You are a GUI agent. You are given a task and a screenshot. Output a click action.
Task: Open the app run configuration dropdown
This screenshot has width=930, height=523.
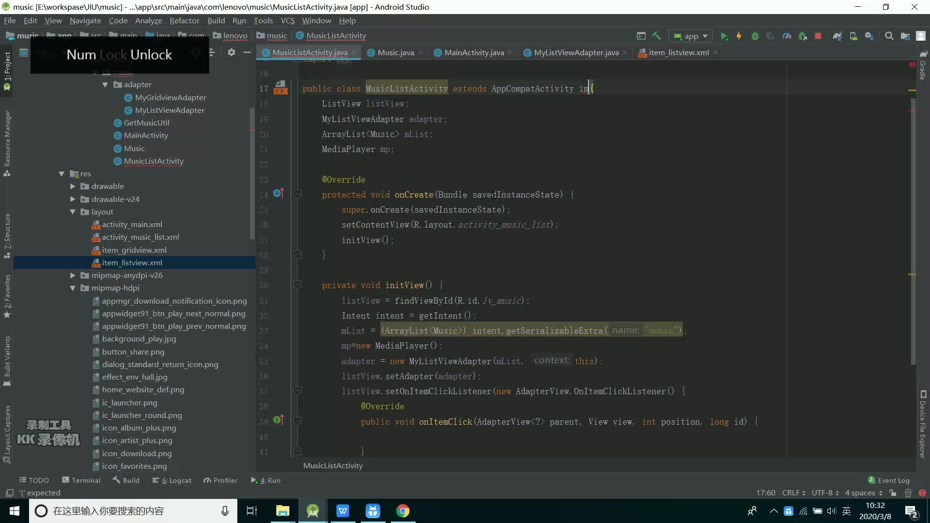coord(691,36)
